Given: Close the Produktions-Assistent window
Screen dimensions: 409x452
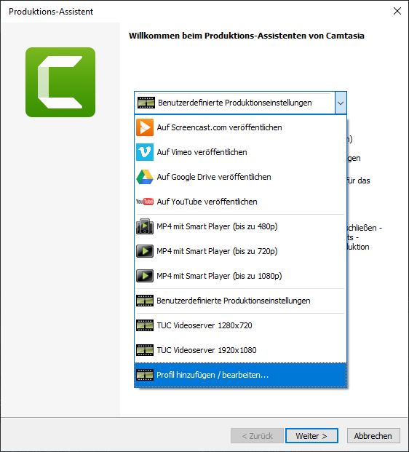Looking at the screenshot, I should click(397, 11).
